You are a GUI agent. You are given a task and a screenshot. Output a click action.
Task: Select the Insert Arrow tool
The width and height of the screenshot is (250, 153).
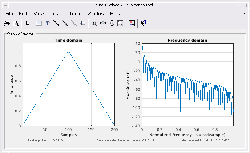click(x=65, y=23)
